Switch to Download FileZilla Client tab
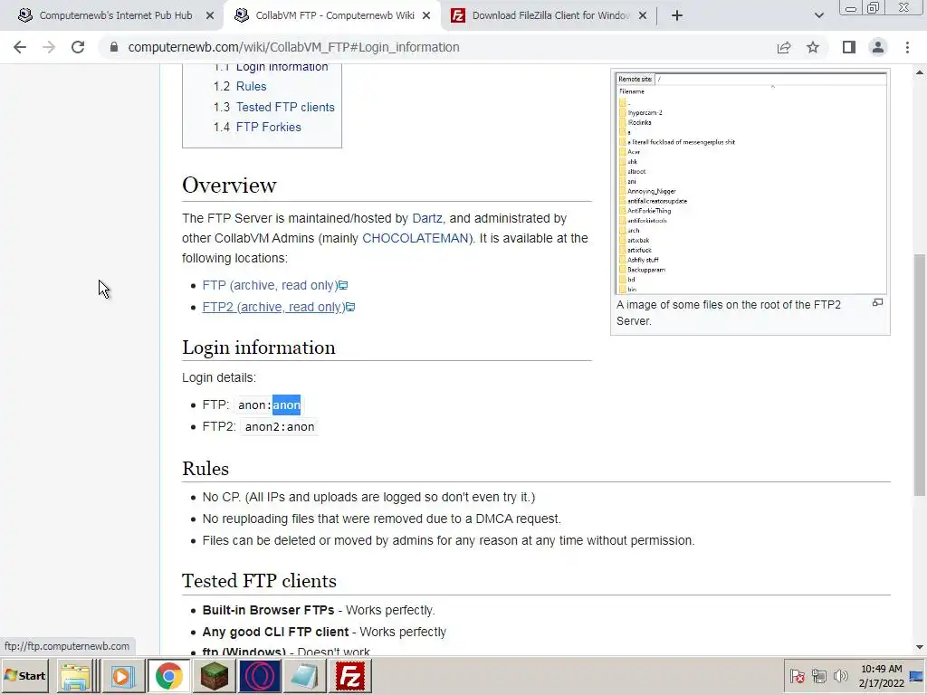 550,15
